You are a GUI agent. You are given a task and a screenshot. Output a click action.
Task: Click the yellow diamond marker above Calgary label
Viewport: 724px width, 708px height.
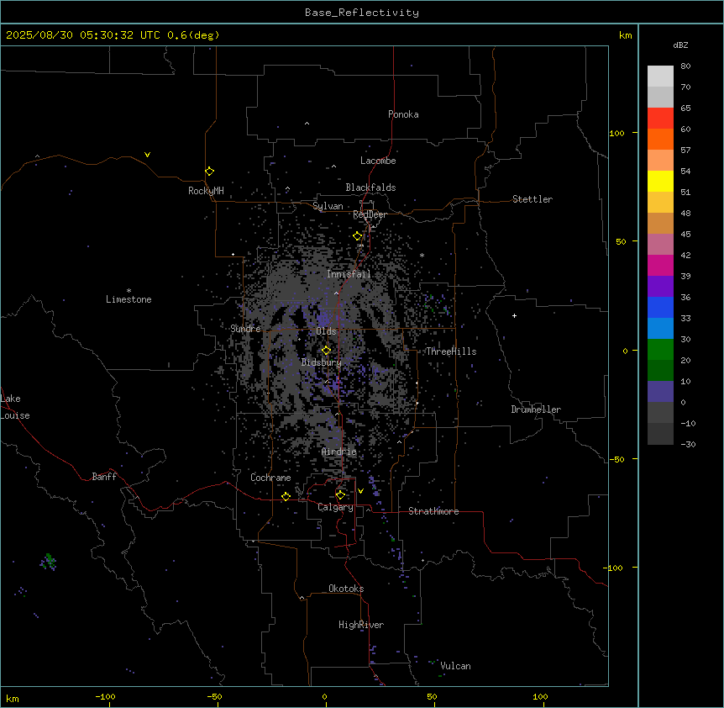tap(340, 495)
